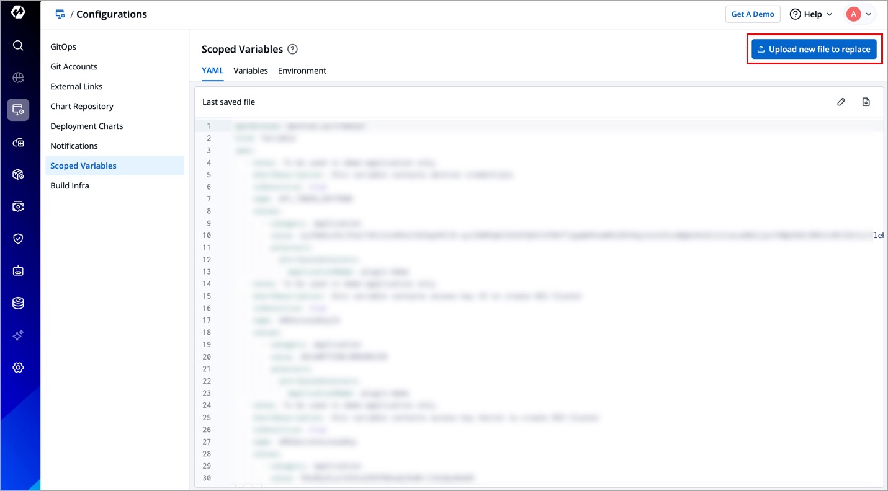The width and height of the screenshot is (888, 491).
Task: Select Build Infra from the side menu
Action: point(70,185)
